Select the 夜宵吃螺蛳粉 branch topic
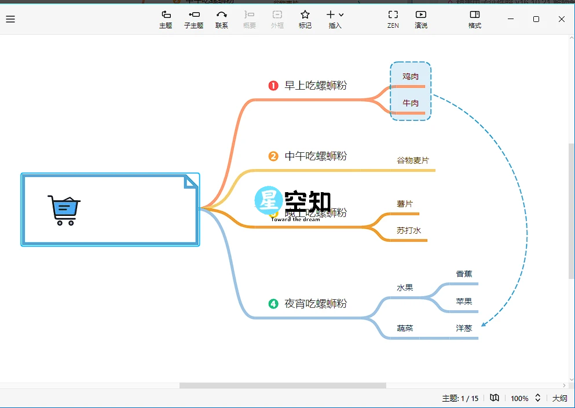575x408 pixels. (x=316, y=303)
